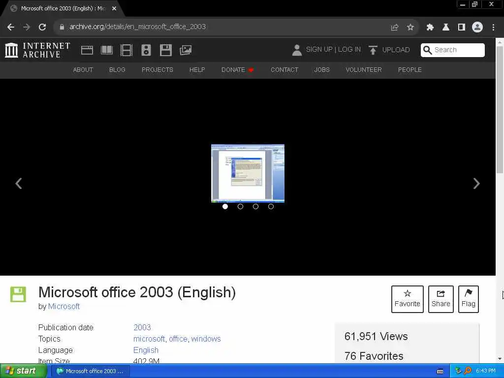Click the Chrome labs flask icon
This screenshot has height=378, width=504.
[x=446, y=28]
